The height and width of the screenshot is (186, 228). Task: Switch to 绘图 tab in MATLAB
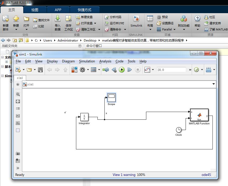point(35,10)
